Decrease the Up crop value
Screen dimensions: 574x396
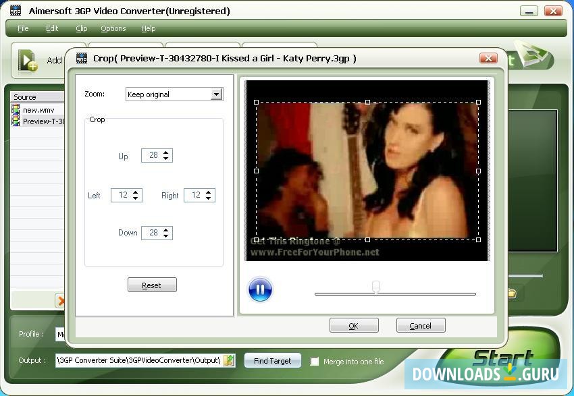(x=166, y=159)
